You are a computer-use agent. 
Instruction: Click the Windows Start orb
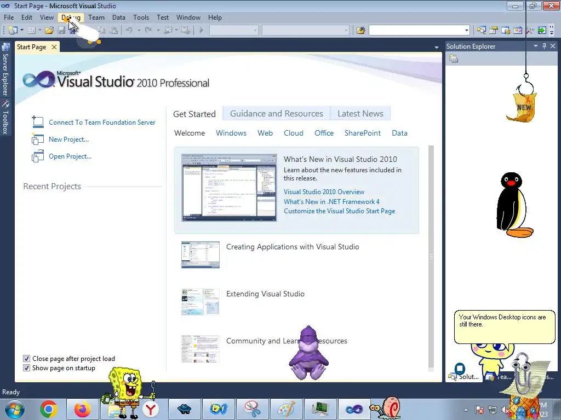point(14,409)
